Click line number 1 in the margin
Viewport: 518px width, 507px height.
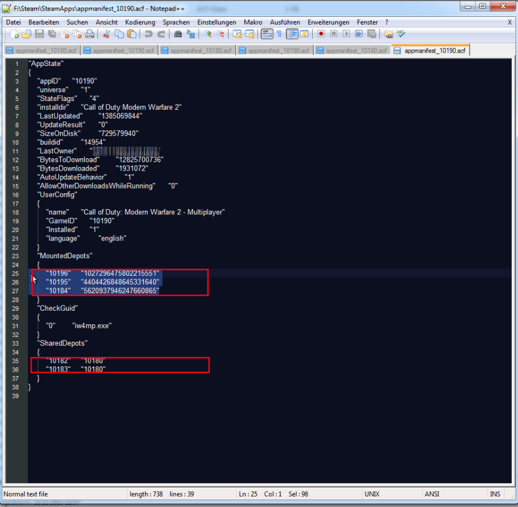pos(17,64)
